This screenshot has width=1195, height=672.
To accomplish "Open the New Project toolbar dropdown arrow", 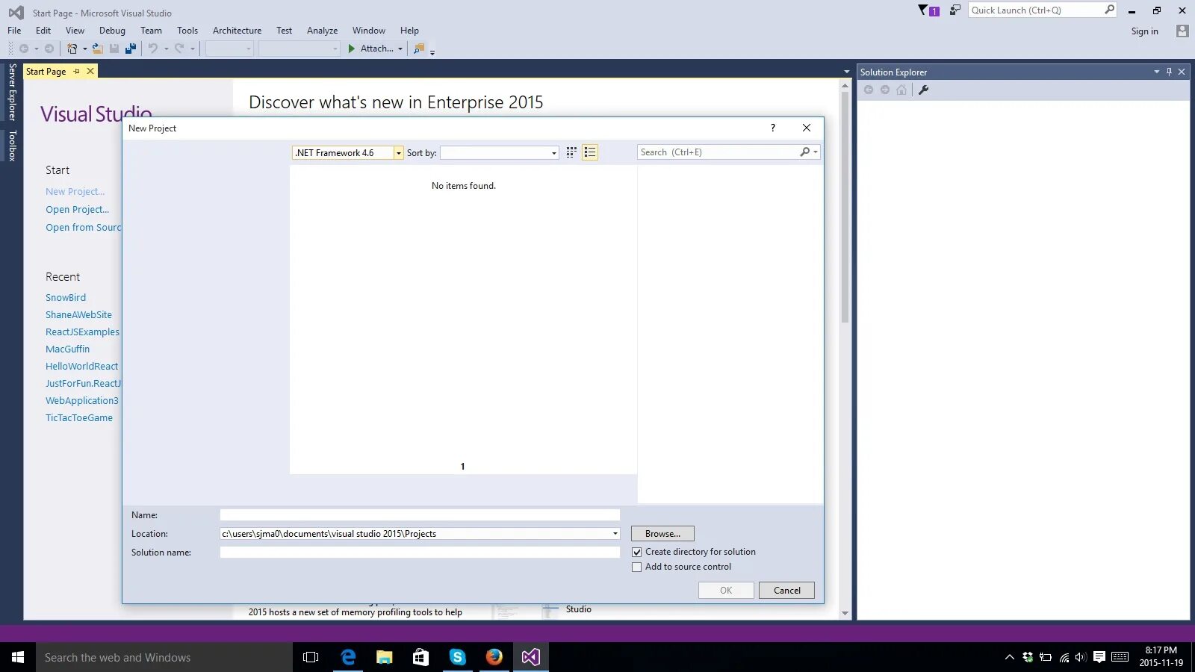I will (84, 49).
